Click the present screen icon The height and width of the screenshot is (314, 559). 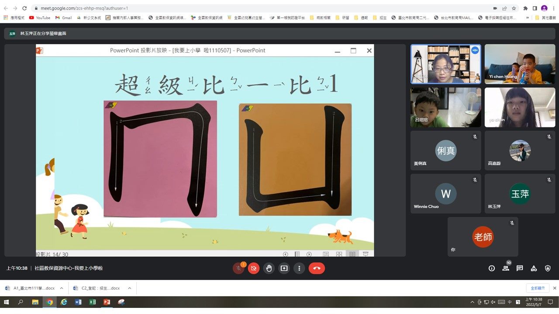(x=284, y=268)
